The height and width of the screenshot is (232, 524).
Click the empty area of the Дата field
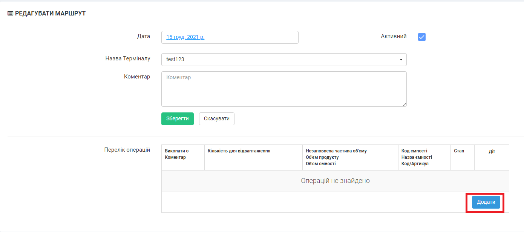256,37
